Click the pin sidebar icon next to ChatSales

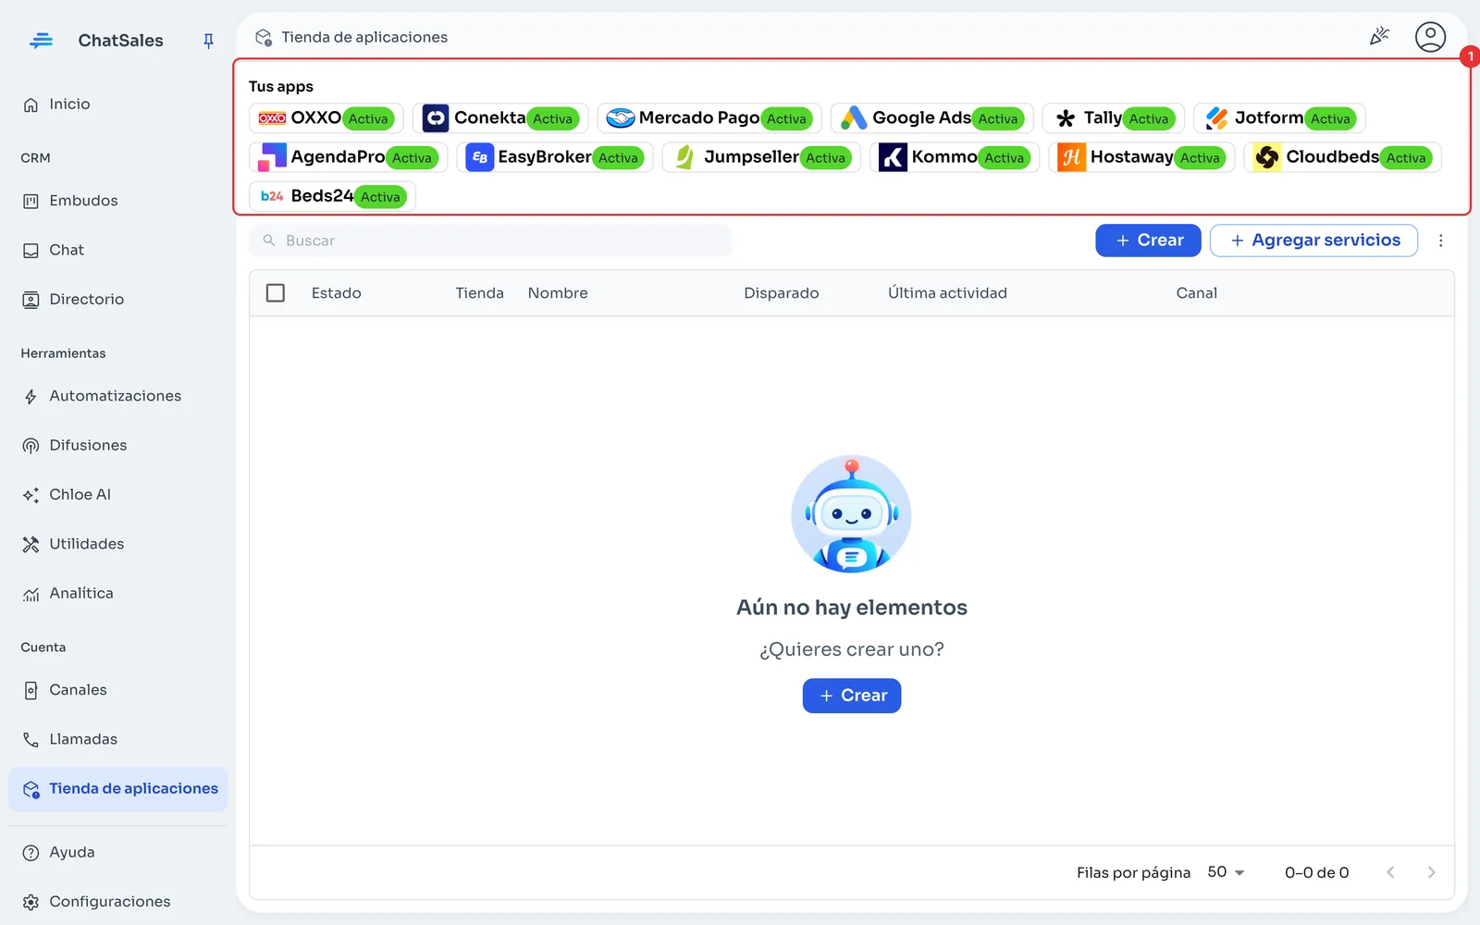click(208, 41)
